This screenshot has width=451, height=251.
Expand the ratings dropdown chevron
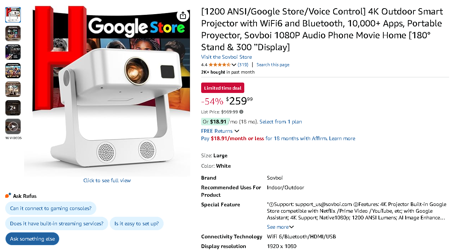pos(234,65)
